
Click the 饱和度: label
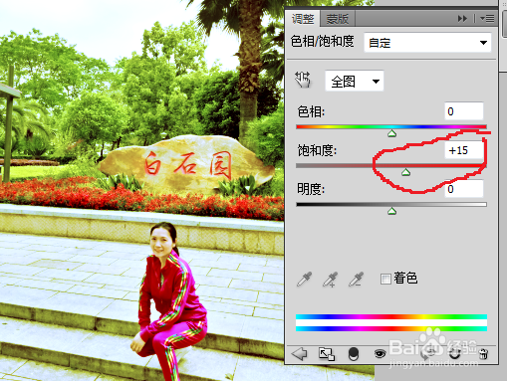click(317, 150)
